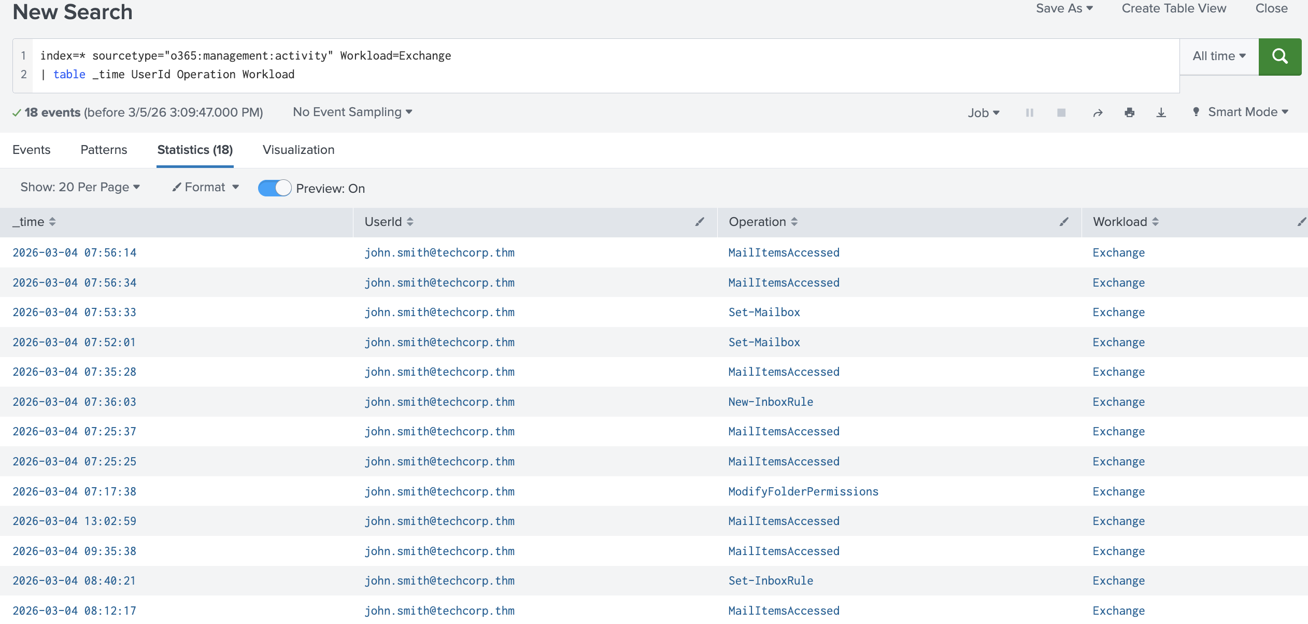Export results with the download icon
The width and height of the screenshot is (1308, 624).
tap(1161, 112)
